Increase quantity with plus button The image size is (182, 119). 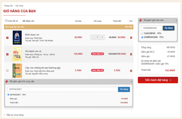click(102, 37)
